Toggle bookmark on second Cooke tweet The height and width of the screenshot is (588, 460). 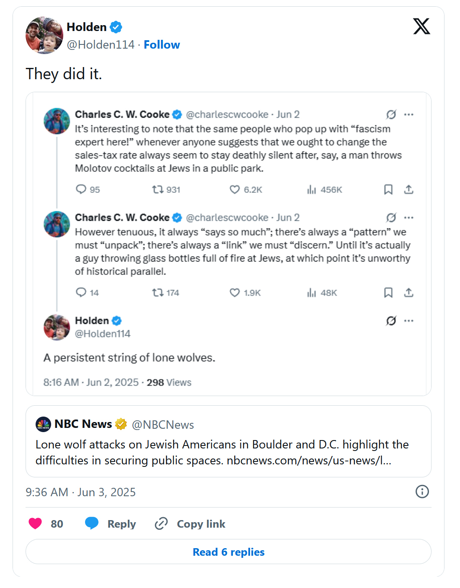[388, 293]
